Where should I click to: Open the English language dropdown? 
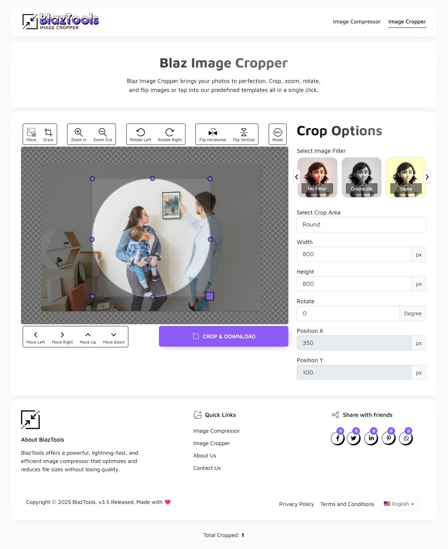(x=399, y=504)
